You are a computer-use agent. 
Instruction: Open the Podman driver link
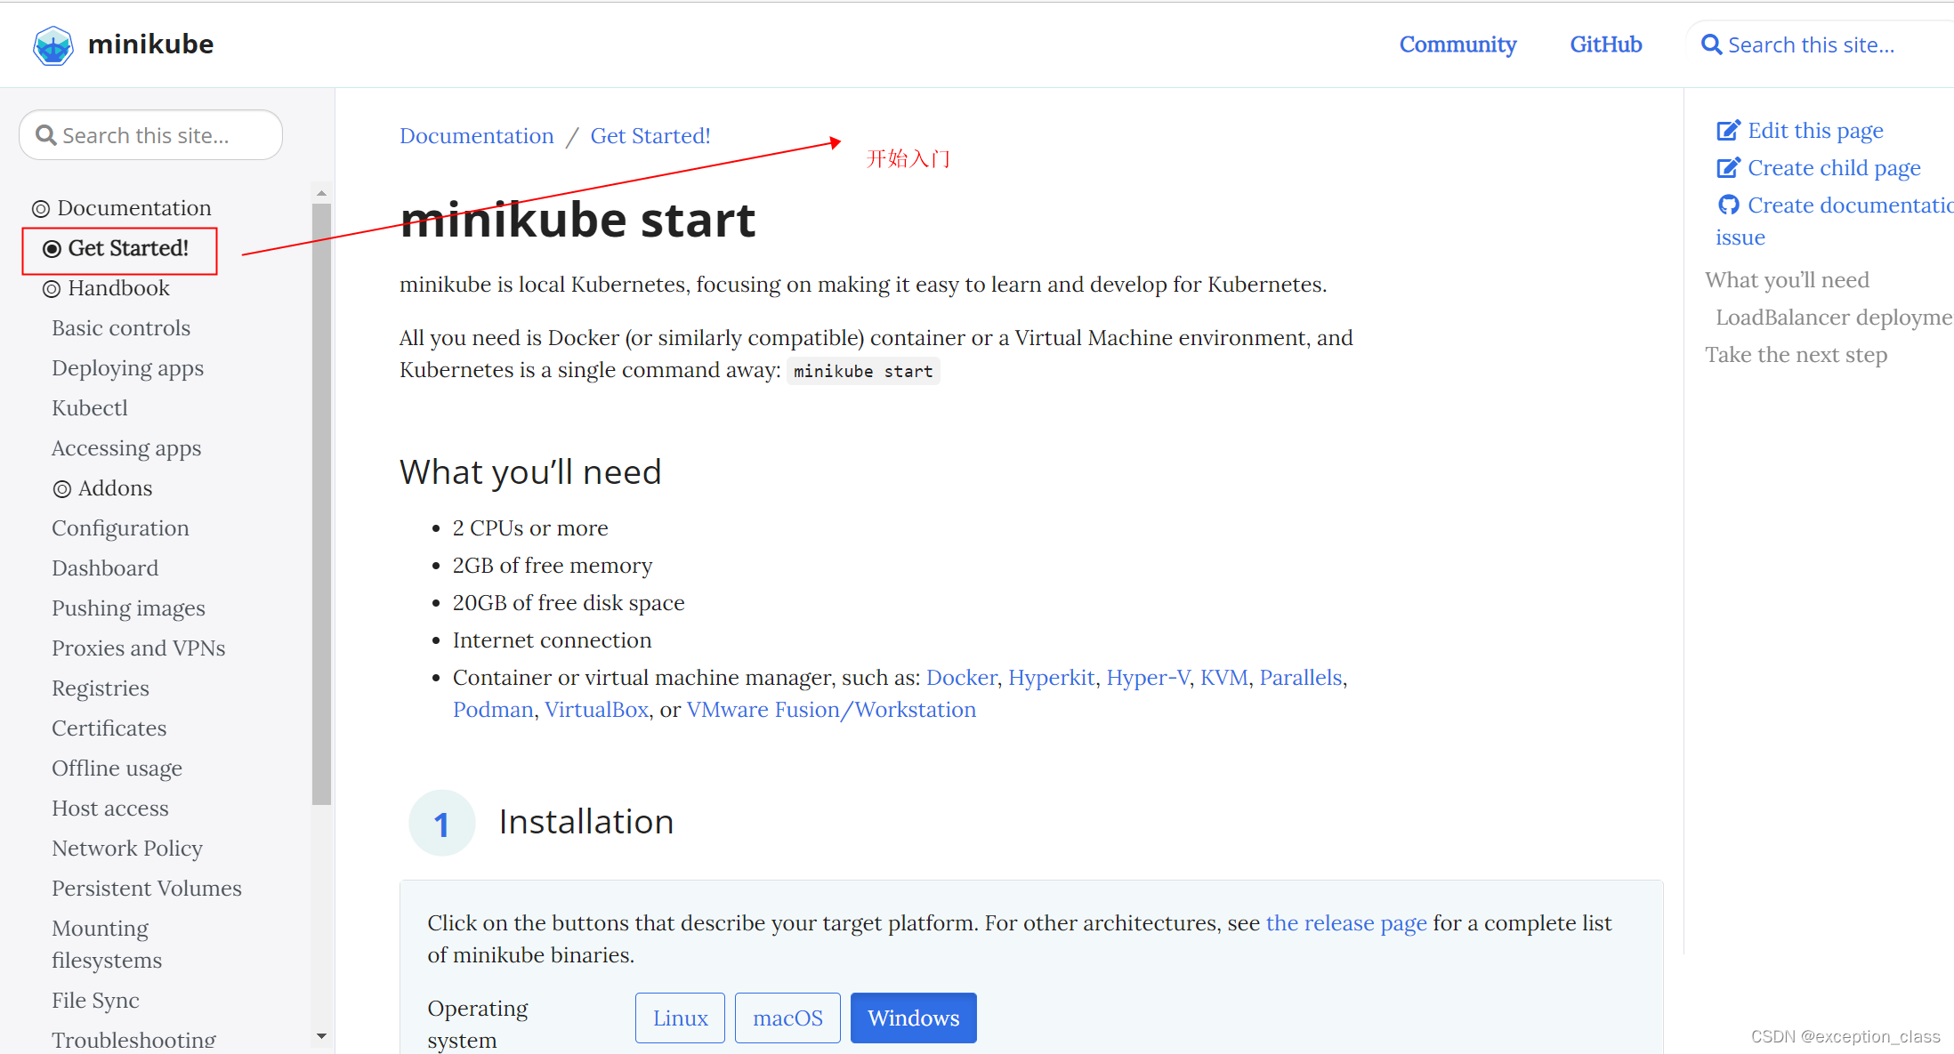tap(493, 710)
